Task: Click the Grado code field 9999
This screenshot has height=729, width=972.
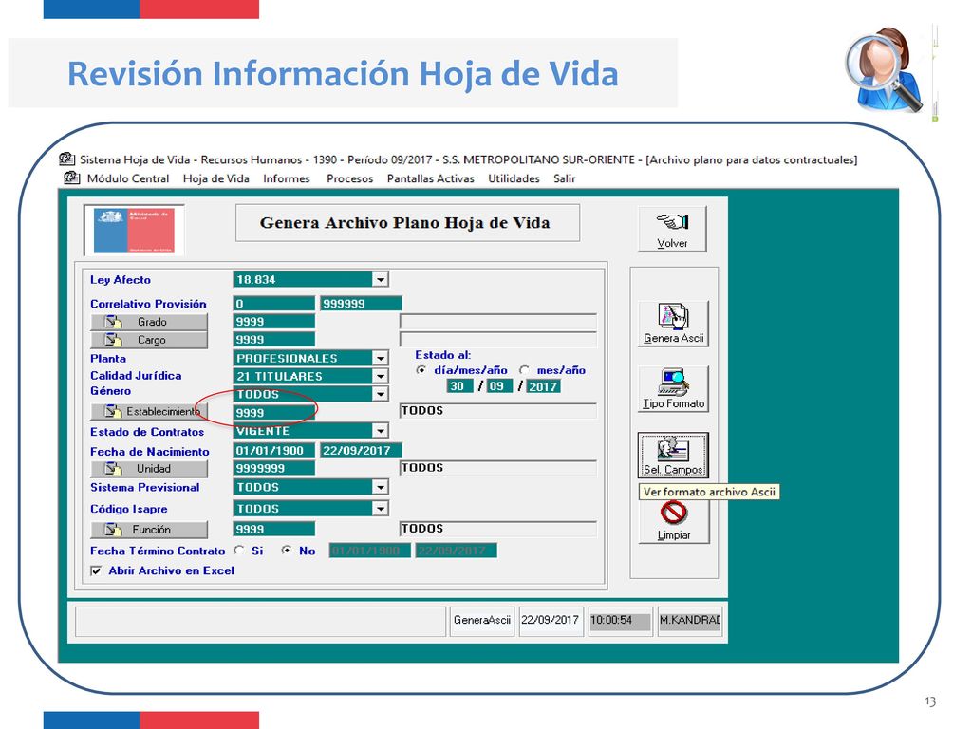Action: pos(274,322)
